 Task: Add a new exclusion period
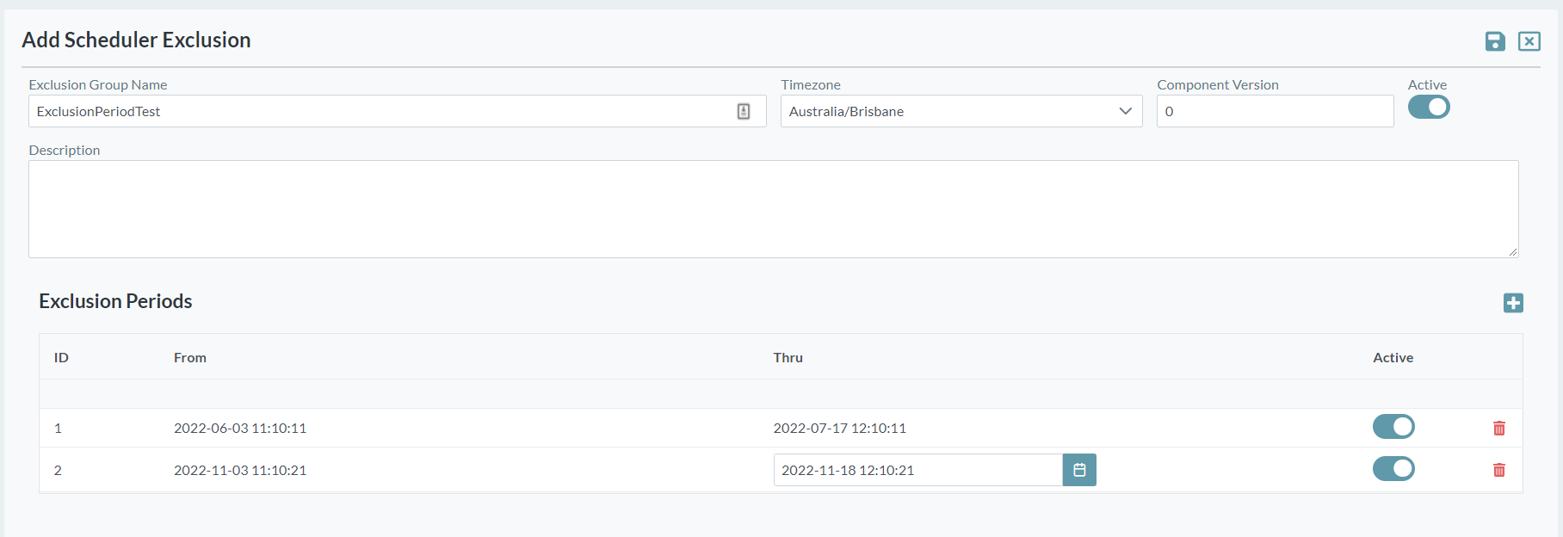(1513, 303)
